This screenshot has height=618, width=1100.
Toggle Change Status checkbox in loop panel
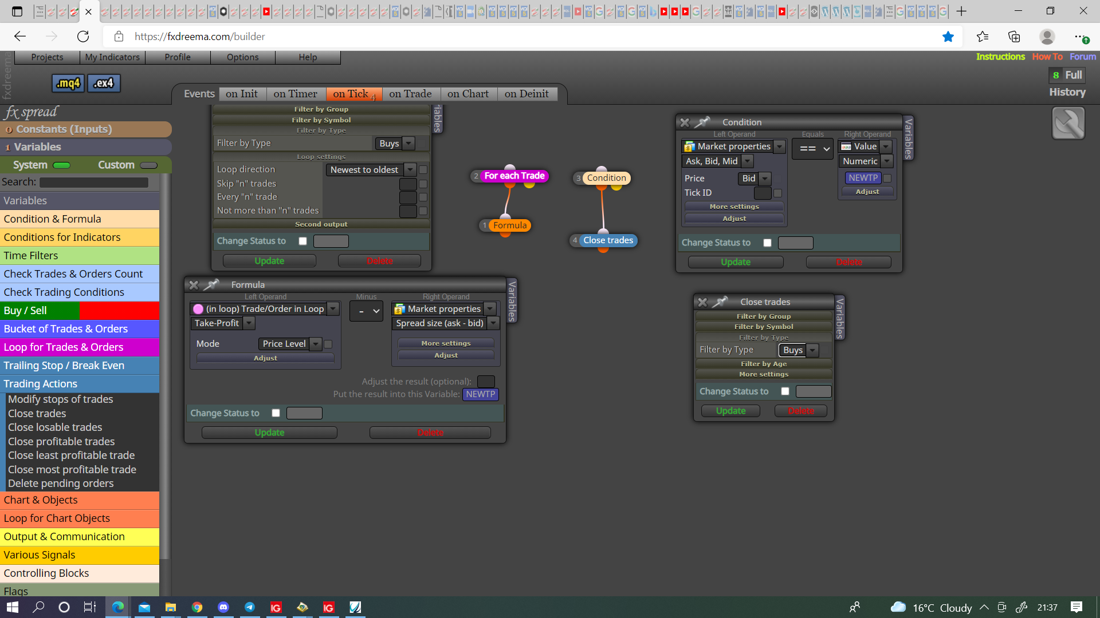pyautogui.click(x=302, y=241)
